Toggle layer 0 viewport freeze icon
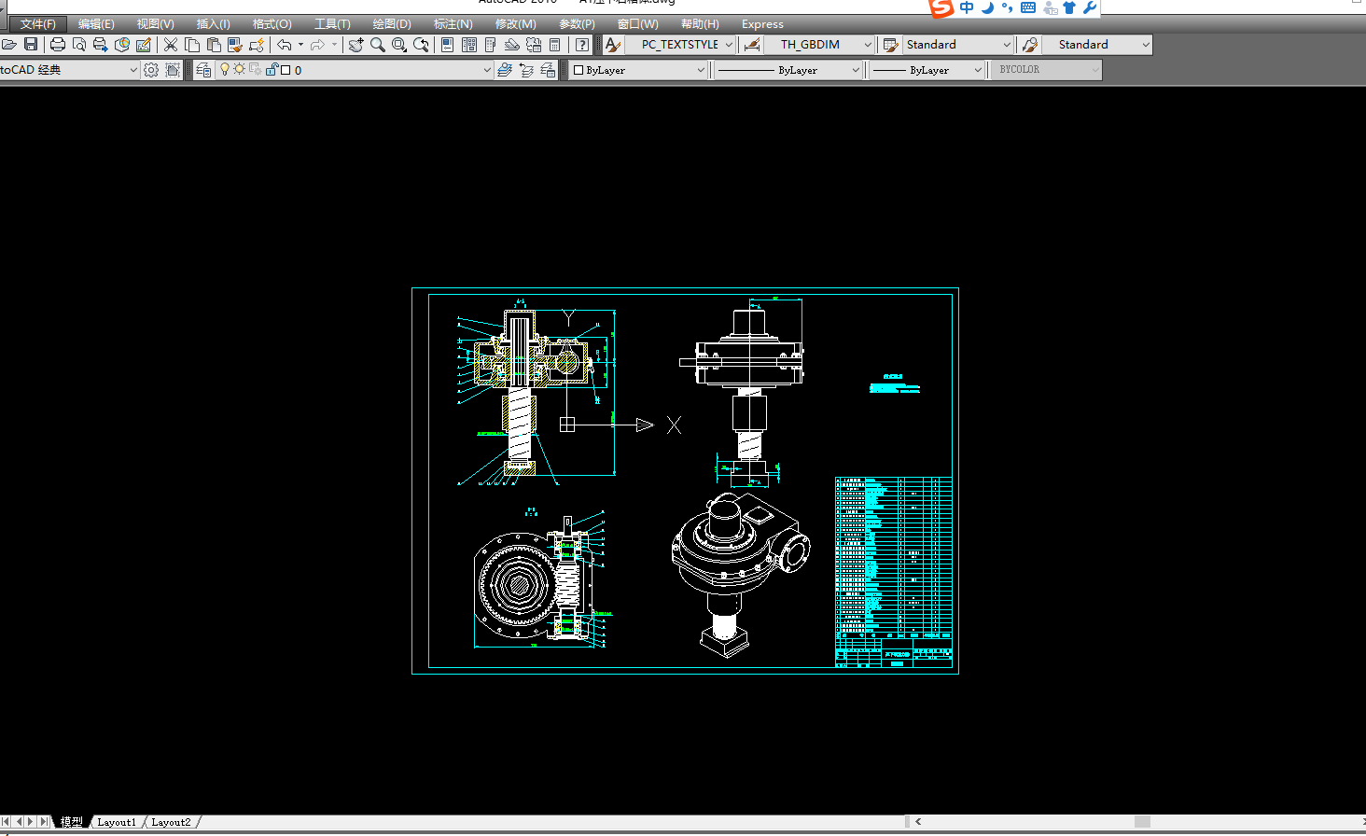This screenshot has height=836, width=1366. tap(255, 69)
